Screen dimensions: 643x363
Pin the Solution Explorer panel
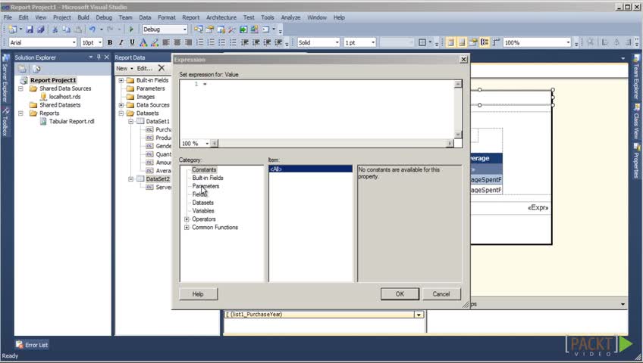pos(99,57)
